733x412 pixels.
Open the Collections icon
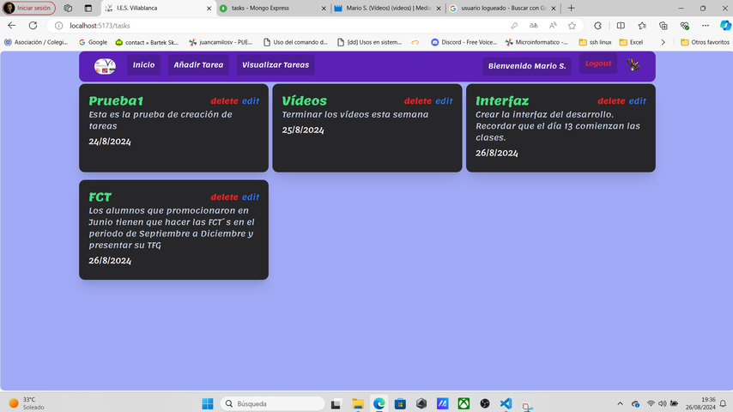(663, 26)
